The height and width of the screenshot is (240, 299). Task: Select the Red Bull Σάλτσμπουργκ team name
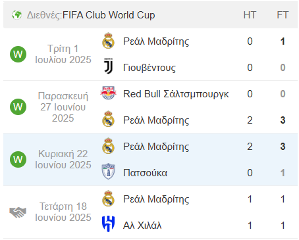coord(176,94)
